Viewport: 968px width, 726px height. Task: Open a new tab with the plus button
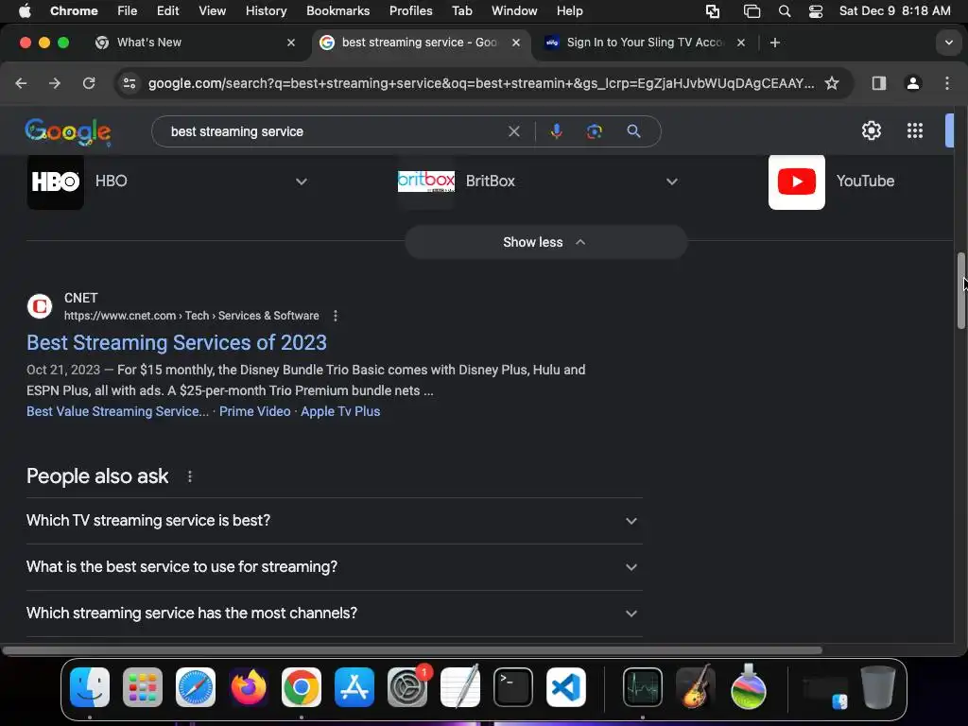(775, 43)
